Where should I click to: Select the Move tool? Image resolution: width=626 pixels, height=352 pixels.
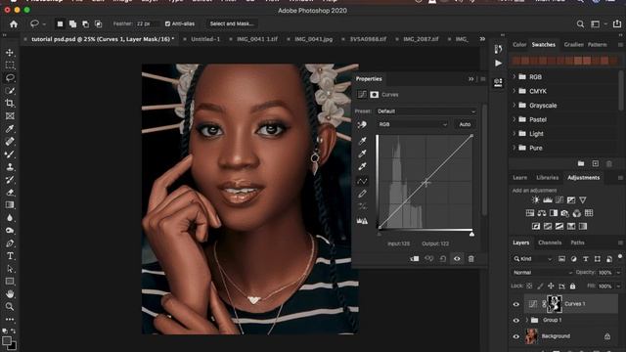10,52
